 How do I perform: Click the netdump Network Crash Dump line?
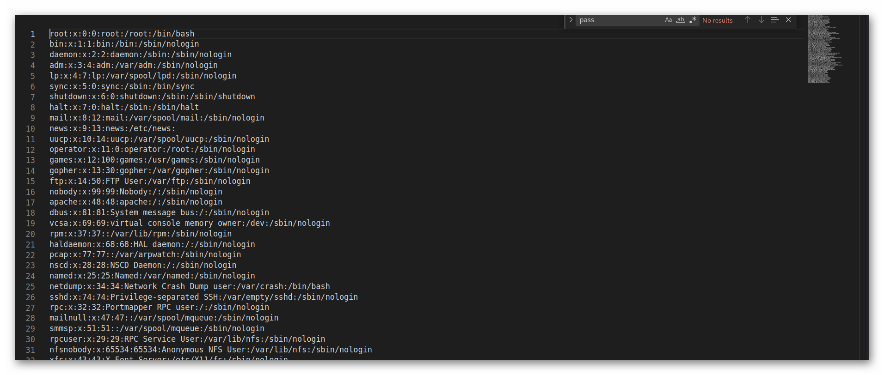click(190, 286)
